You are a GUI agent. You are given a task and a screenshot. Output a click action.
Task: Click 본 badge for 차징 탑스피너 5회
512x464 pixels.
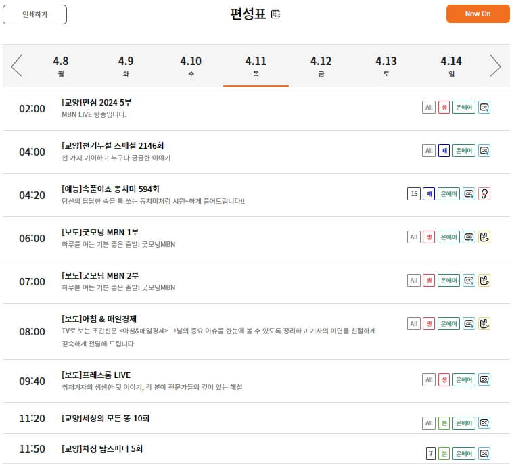point(444,454)
